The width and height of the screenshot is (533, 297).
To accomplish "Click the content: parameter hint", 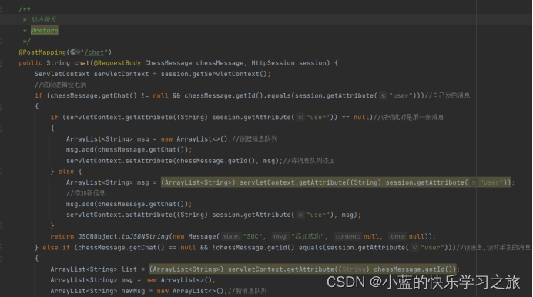I will (347, 236).
